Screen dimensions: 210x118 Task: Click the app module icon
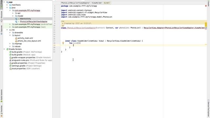point(8,2)
